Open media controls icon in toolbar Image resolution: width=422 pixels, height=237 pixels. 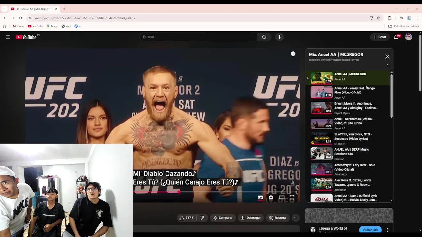(x=401, y=18)
